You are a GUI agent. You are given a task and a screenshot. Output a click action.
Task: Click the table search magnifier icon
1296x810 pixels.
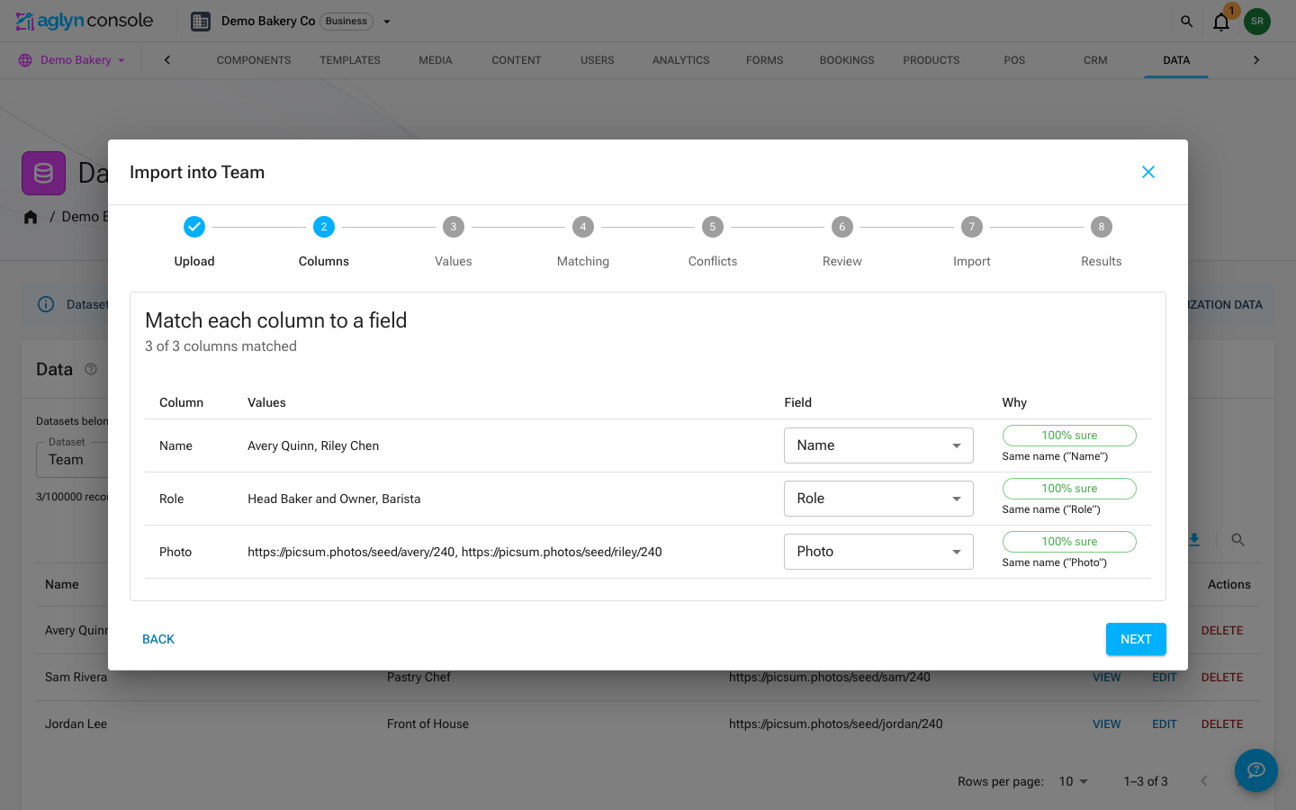[1238, 540]
